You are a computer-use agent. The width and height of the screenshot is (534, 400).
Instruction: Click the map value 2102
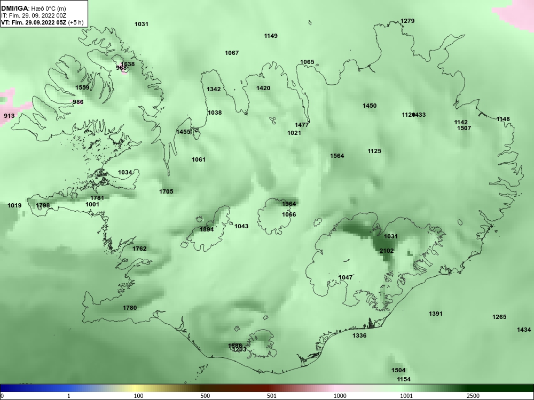pos(387,251)
